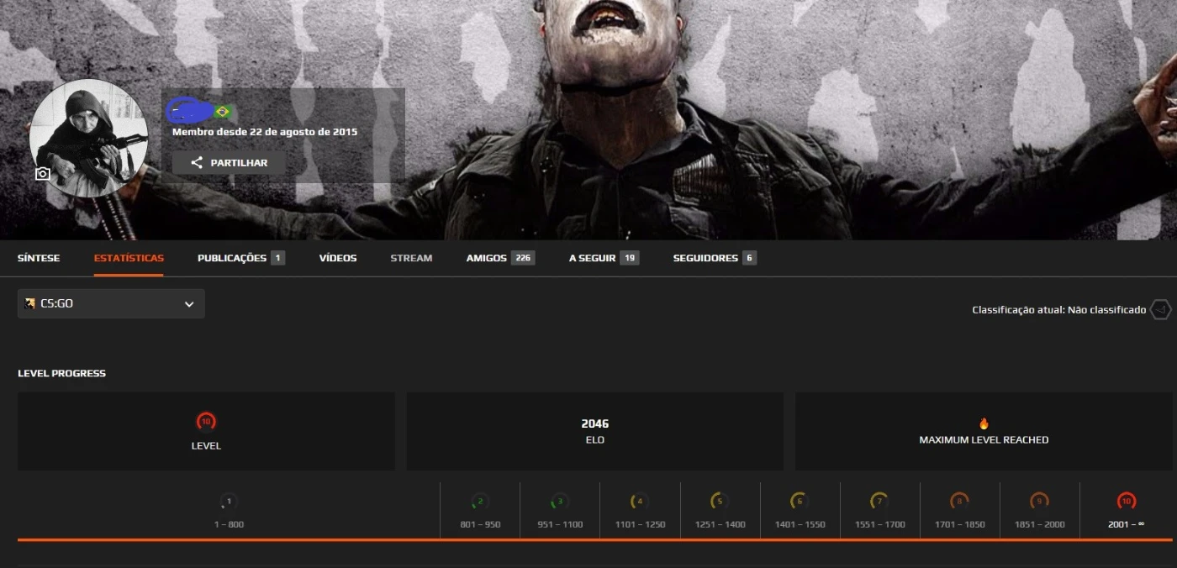Open the STREAM tab
This screenshot has height=568, width=1177.
tap(411, 258)
